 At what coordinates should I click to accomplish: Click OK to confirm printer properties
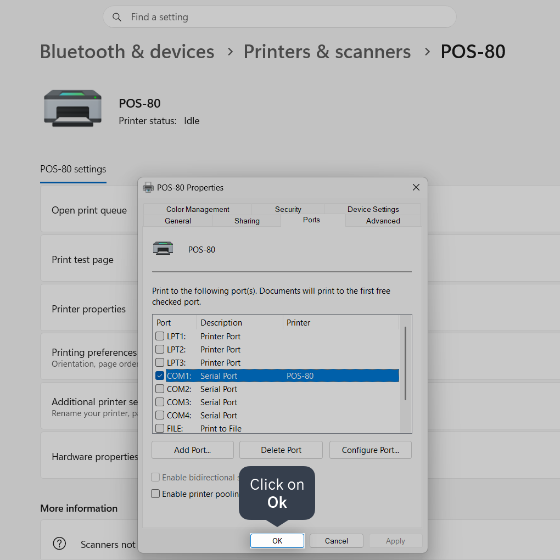pyautogui.click(x=277, y=541)
